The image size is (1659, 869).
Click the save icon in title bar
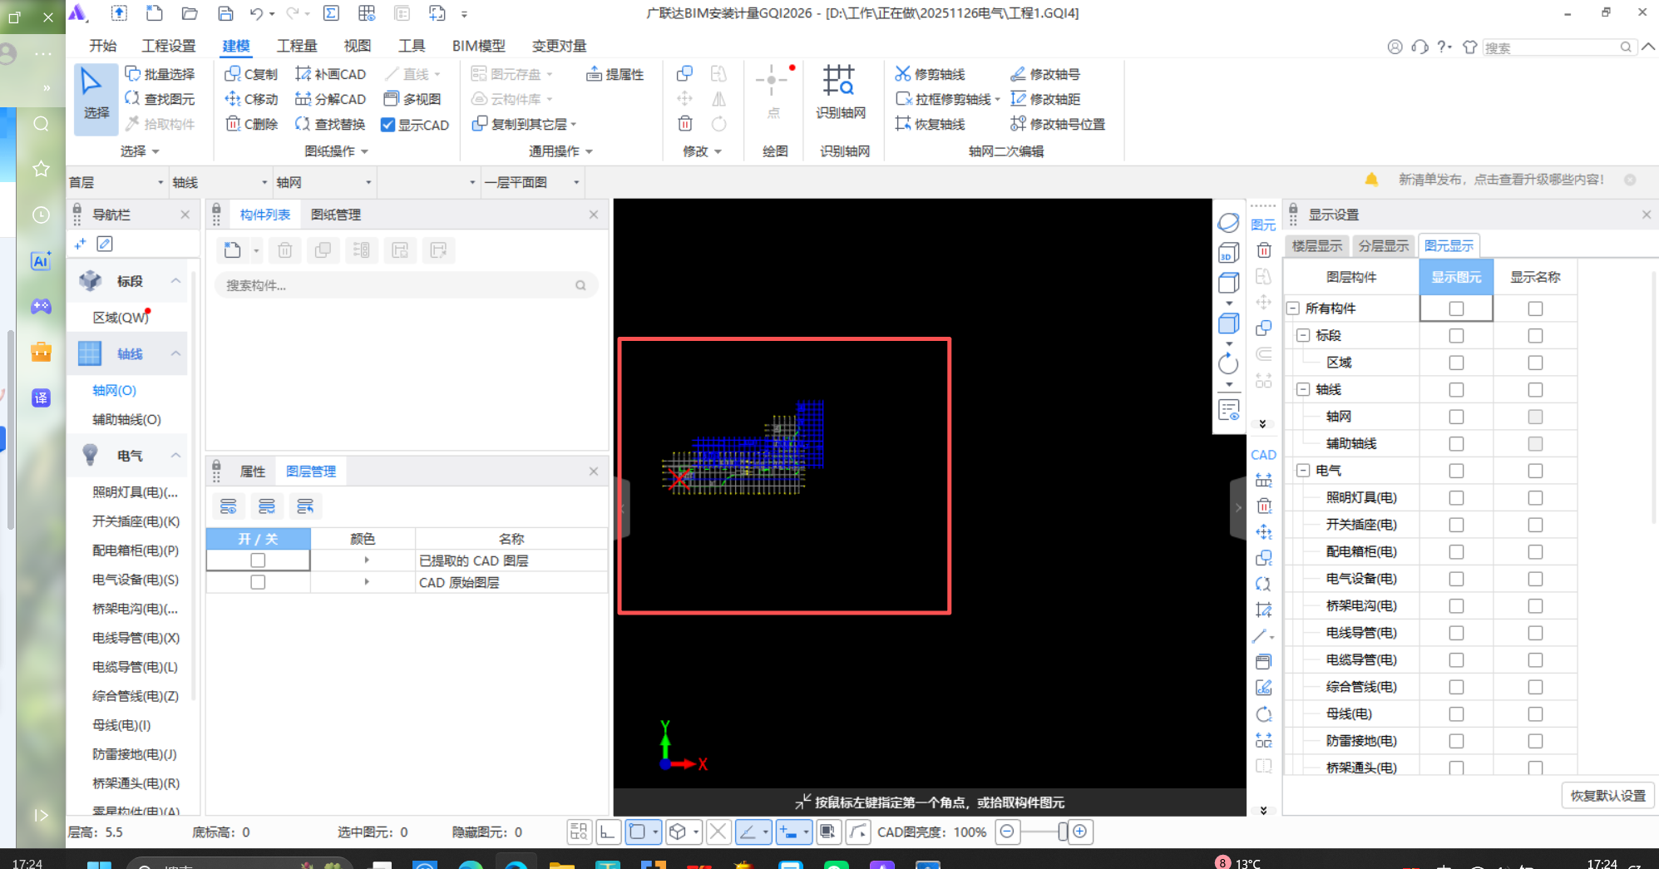225,13
